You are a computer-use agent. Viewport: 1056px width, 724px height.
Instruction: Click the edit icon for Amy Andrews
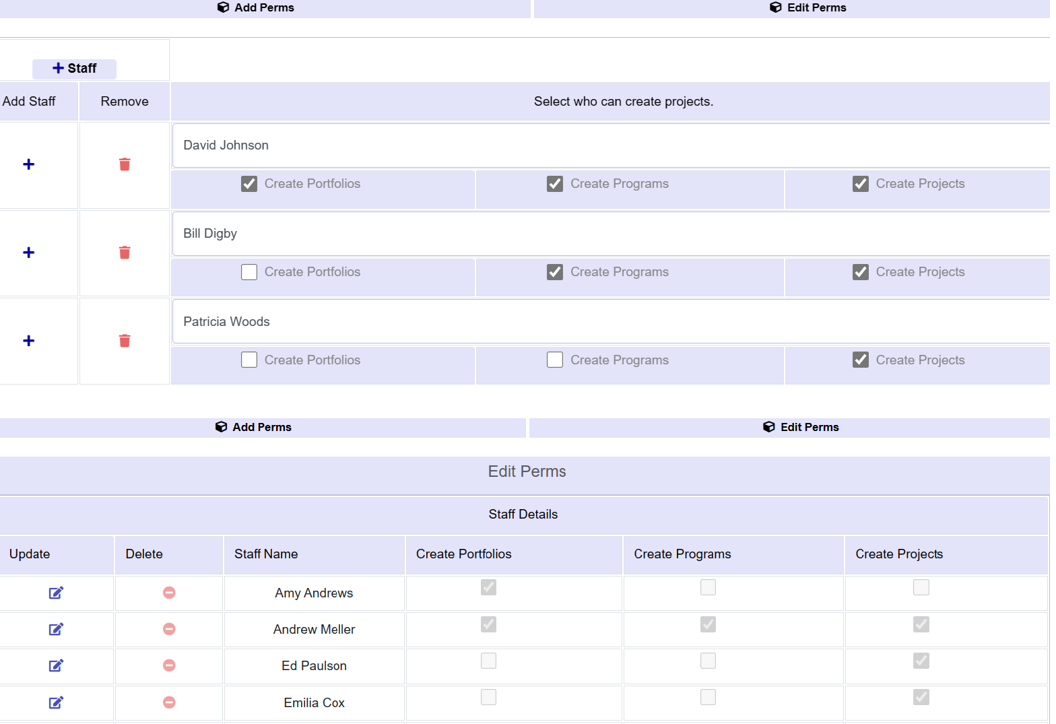pyautogui.click(x=56, y=593)
